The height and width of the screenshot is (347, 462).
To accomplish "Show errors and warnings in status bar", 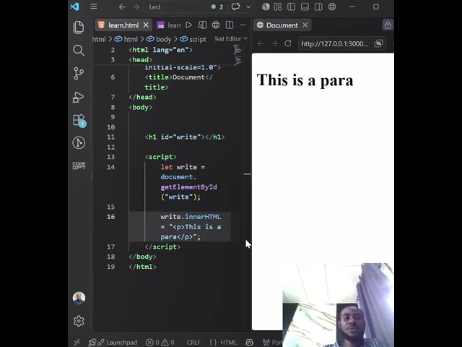I will 160,342.
